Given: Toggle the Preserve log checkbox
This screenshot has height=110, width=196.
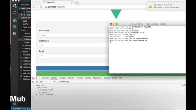Looking at the screenshot, I should [x=58, y=82].
